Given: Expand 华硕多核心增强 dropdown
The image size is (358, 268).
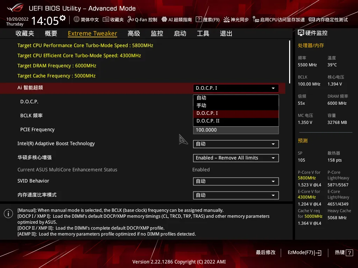Looking at the screenshot, I should pos(236,158).
